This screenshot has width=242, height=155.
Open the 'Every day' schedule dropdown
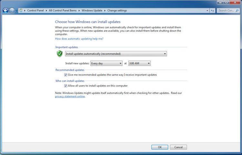106,63
